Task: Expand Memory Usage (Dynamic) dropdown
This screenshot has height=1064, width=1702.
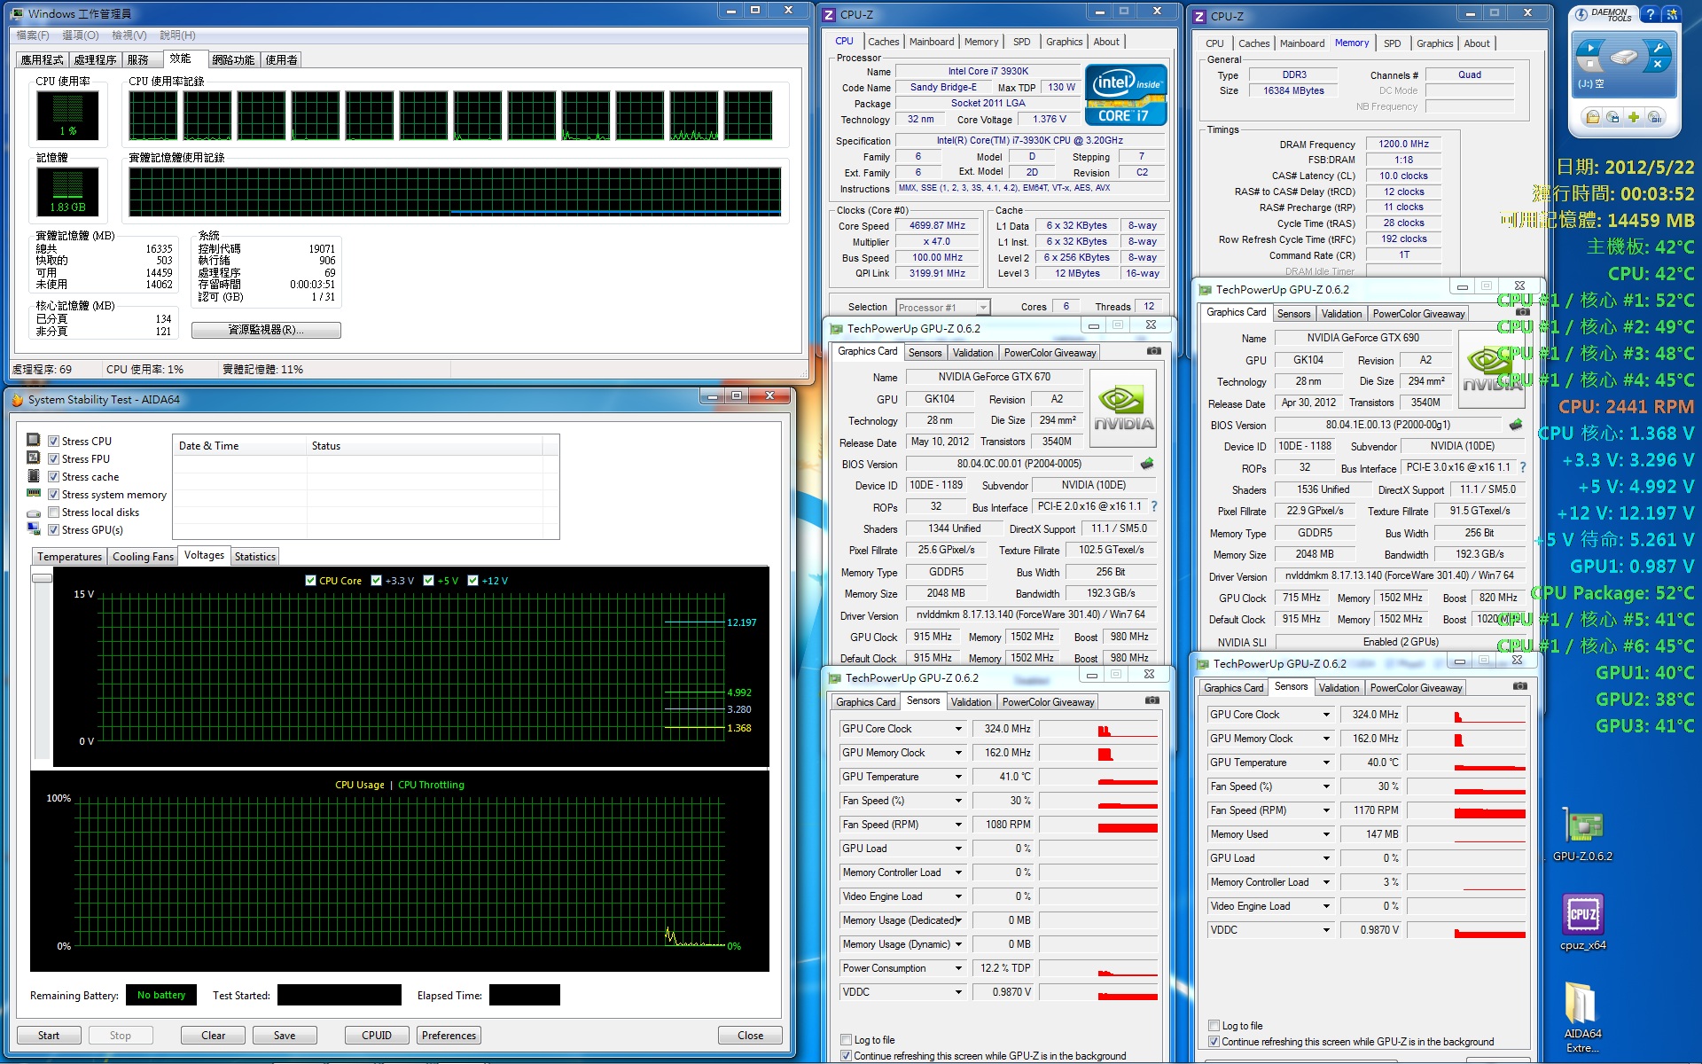Action: click(x=958, y=944)
